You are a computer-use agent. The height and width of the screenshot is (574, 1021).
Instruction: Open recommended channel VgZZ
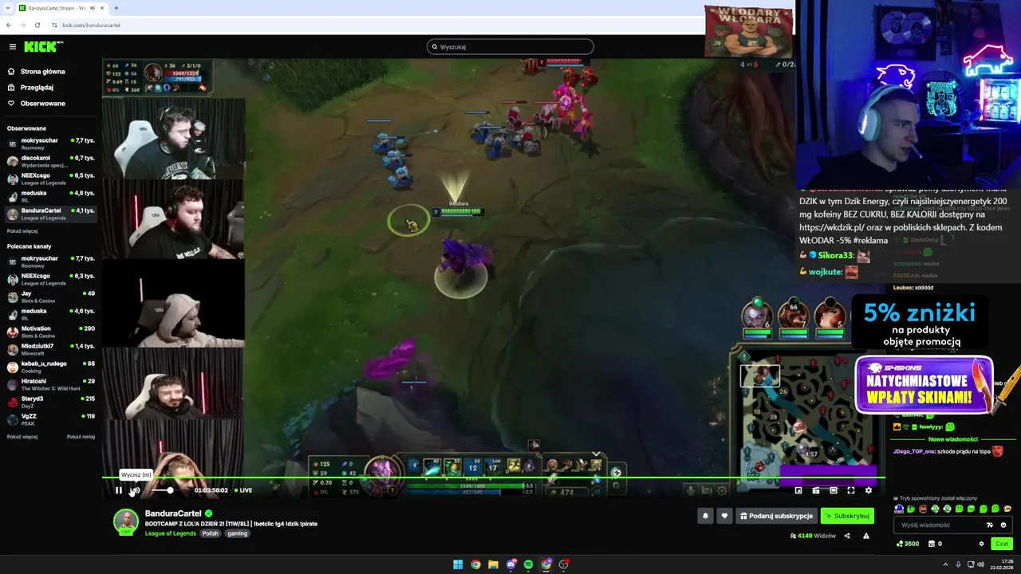click(x=51, y=419)
